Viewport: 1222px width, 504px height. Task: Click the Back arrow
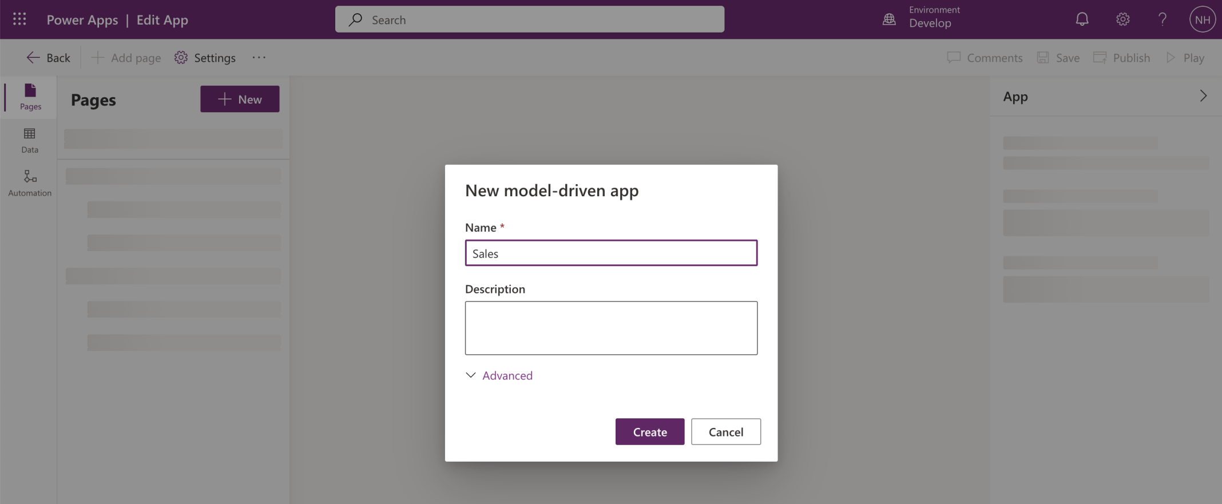click(48, 58)
